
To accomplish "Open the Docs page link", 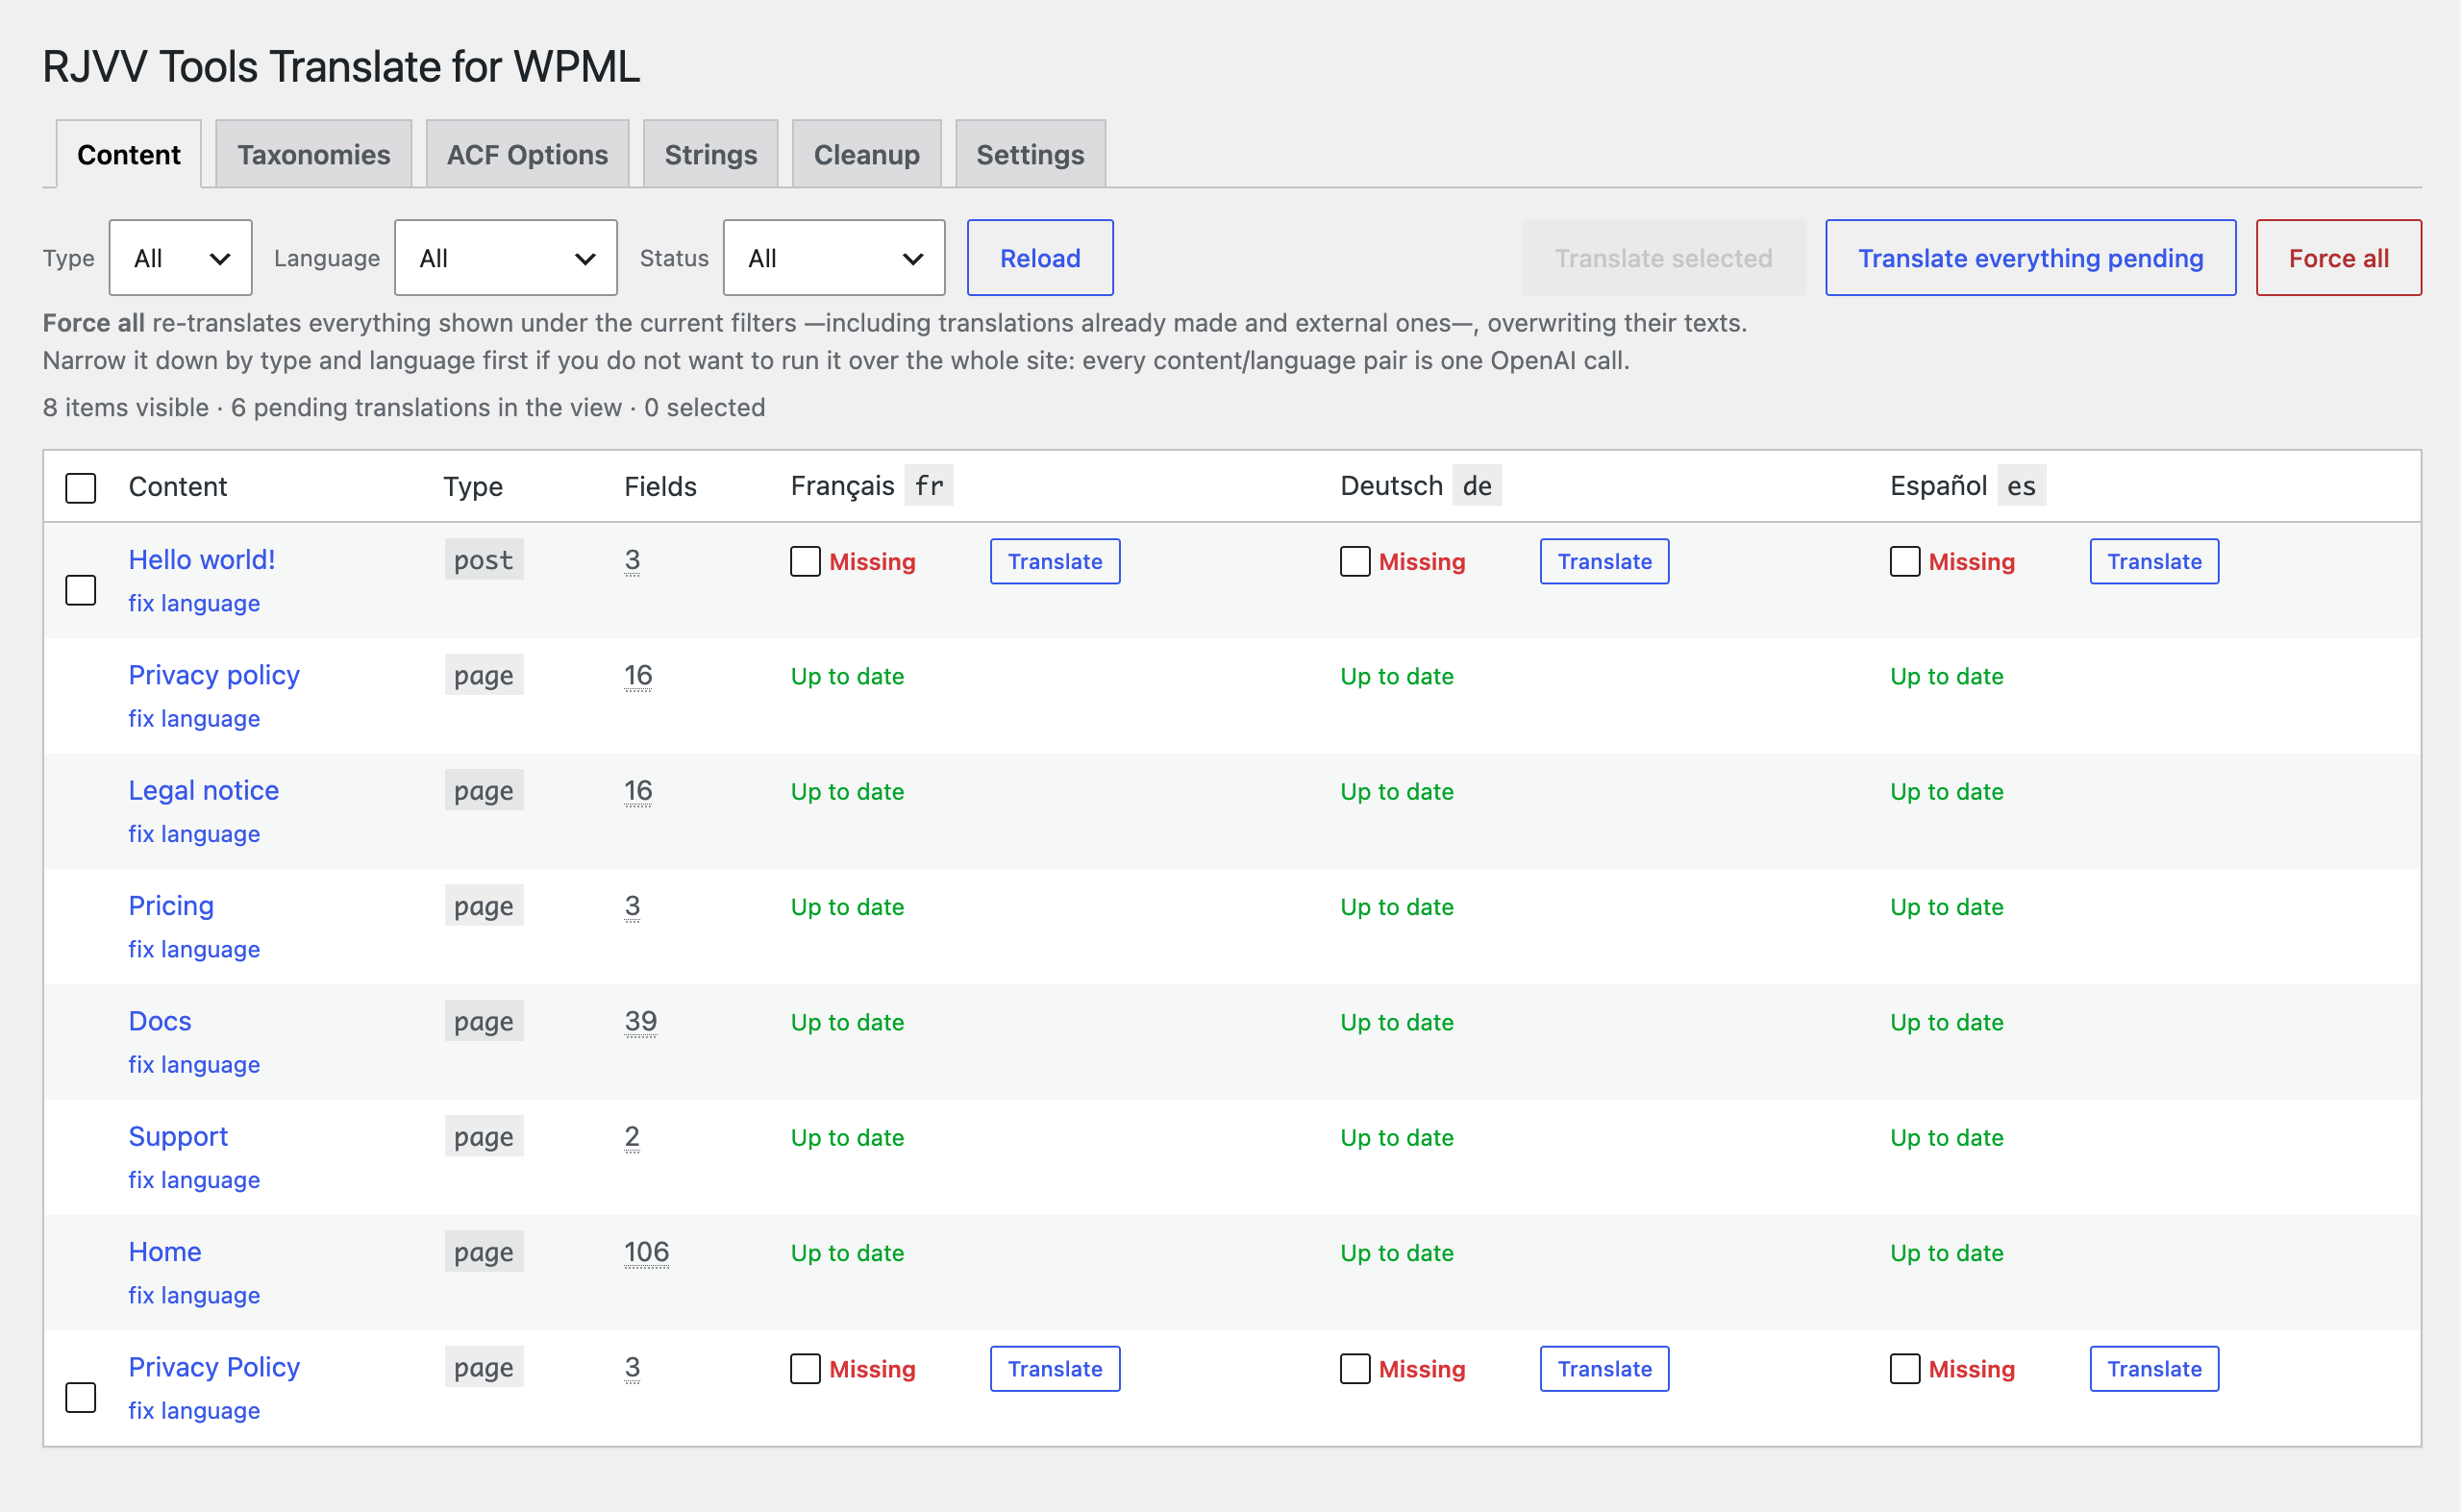I will click(160, 1021).
